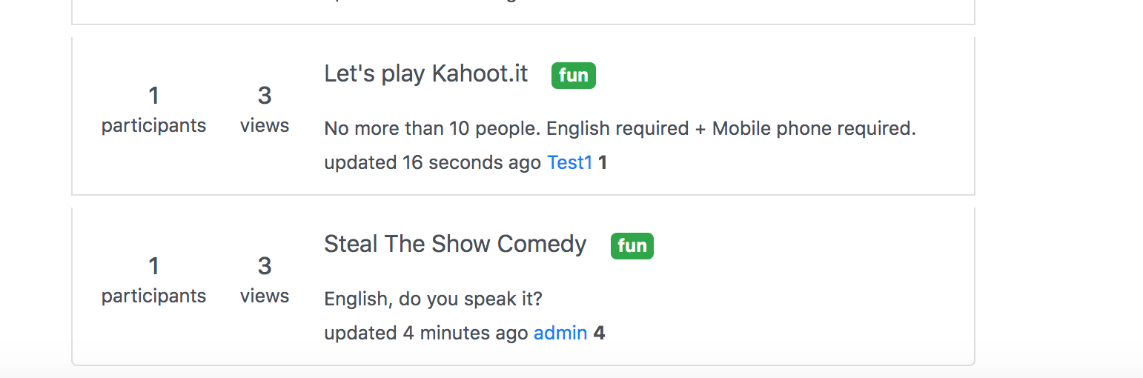Click the participants number in the Steal The Show row
1143x378 pixels.
(153, 266)
